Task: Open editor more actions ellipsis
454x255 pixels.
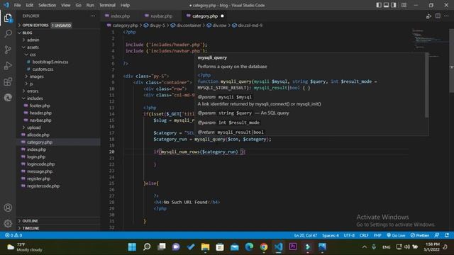Action: 446,16
